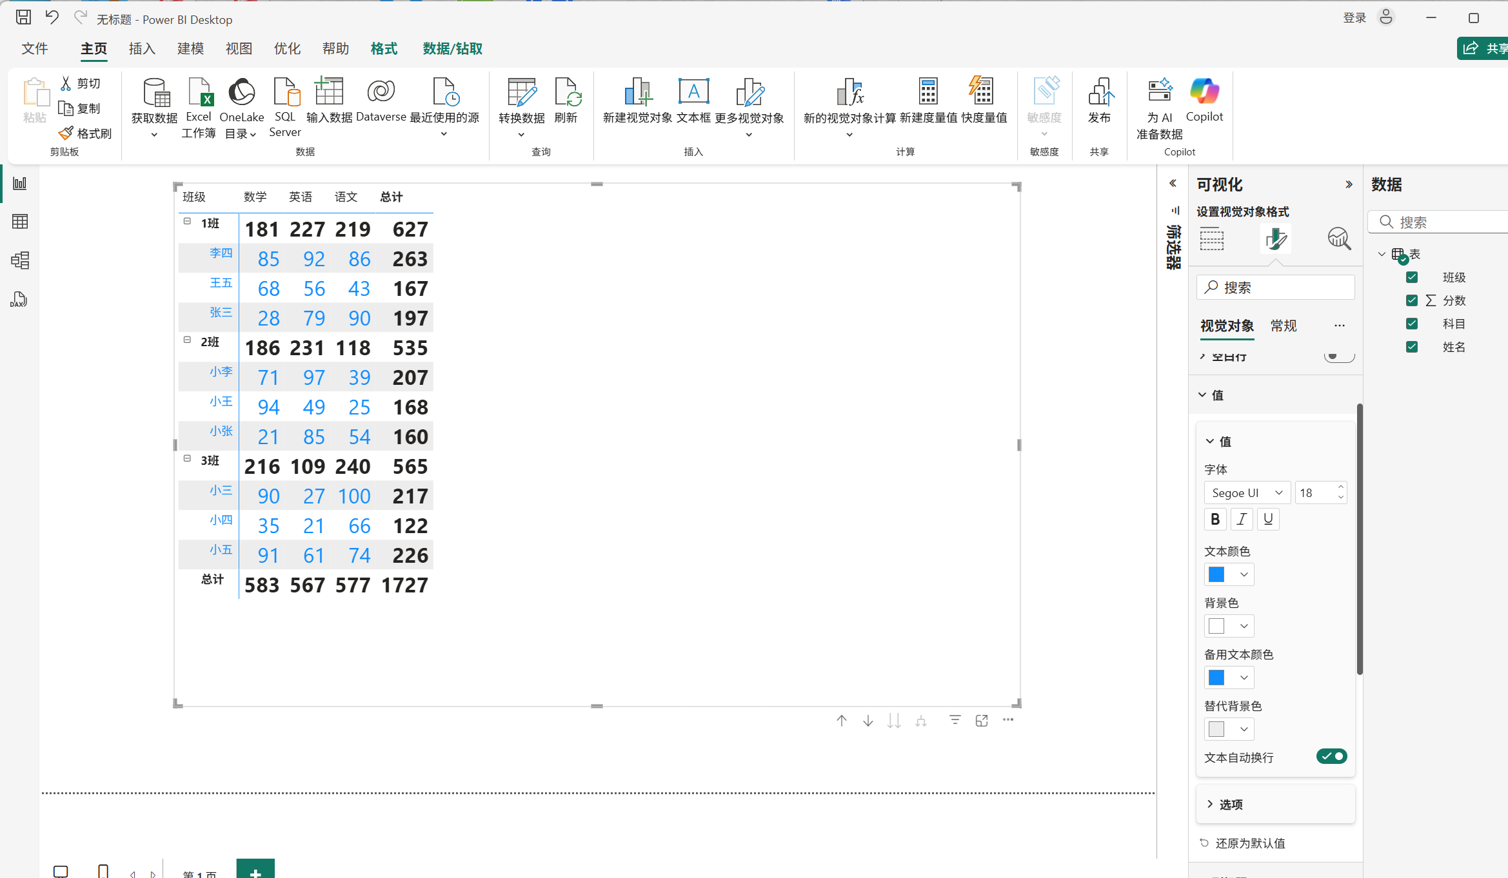Click the Excel workbook data source icon
The image size is (1508, 878).
[x=199, y=92]
